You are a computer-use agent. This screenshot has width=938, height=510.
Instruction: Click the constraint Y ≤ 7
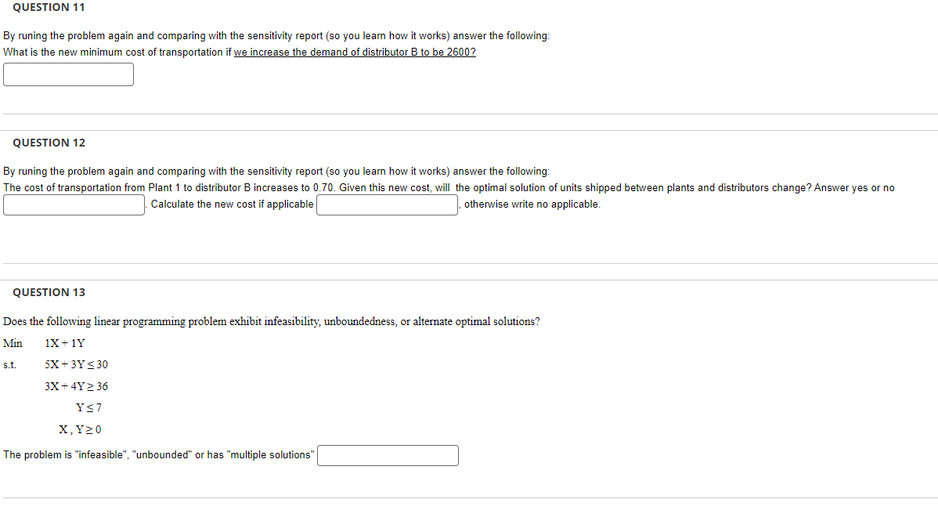click(88, 407)
